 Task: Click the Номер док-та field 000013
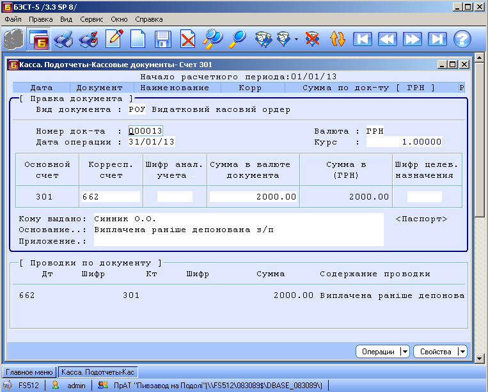click(146, 131)
